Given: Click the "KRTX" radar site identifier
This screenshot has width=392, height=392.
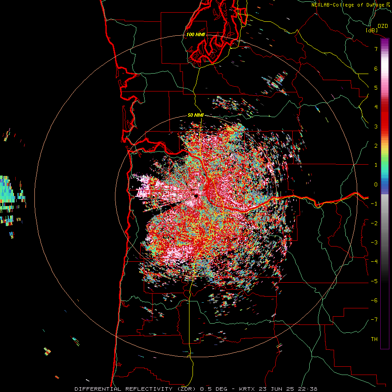Looking at the screenshot, I should (247, 389).
